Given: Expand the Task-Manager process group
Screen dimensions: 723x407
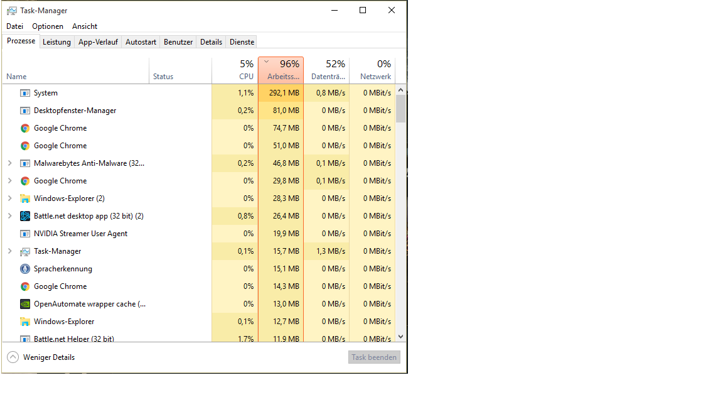Looking at the screenshot, I should pos(9,251).
